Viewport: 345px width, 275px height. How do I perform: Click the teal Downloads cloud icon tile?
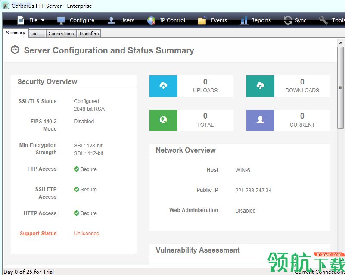pos(260,86)
